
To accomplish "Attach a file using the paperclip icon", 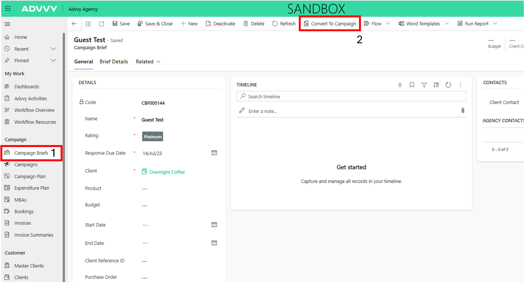I will [463, 111].
